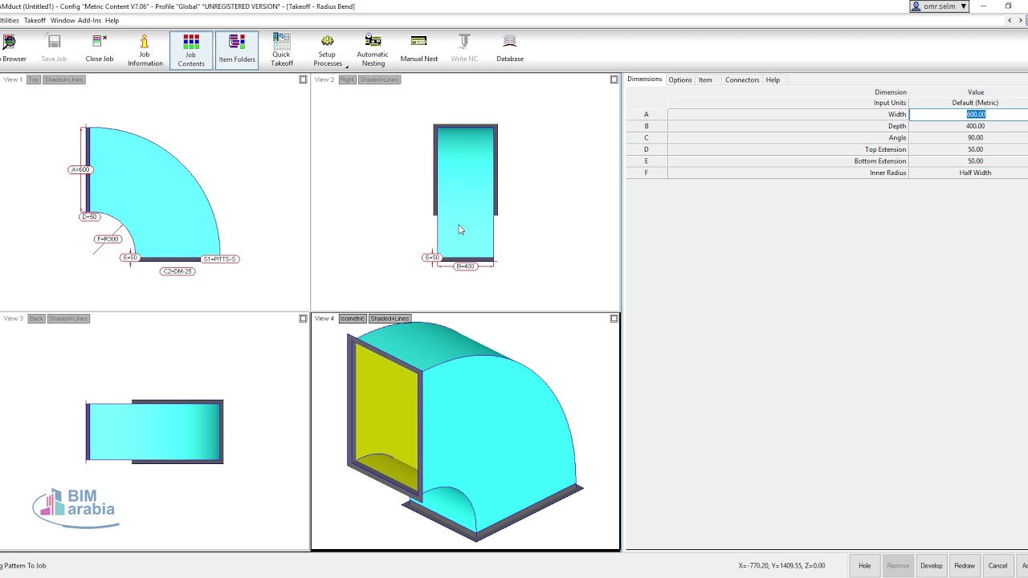
Task: Open the omr.selm user account dropdown
Action: pyautogui.click(x=939, y=6)
